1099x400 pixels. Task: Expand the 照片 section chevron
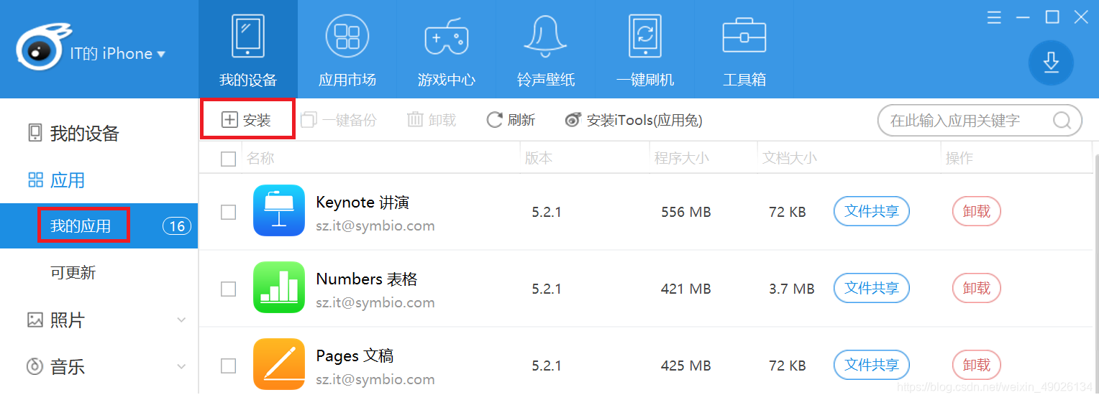[x=181, y=320]
